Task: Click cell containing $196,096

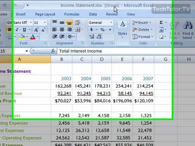Action: click(122, 101)
